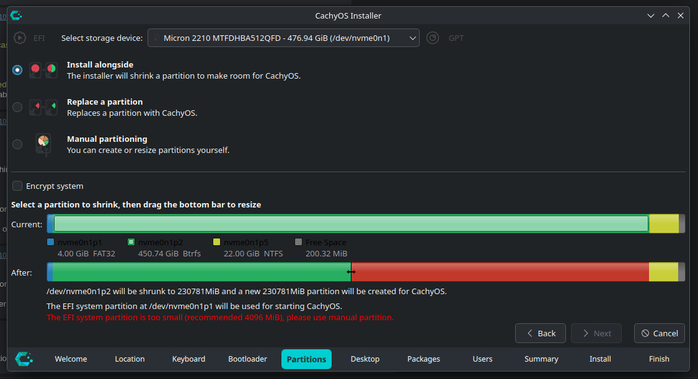Viewport: 698px width, 379px height.
Task: Select the Manual partitioning radio button
Action: click(x=17, y=144)
